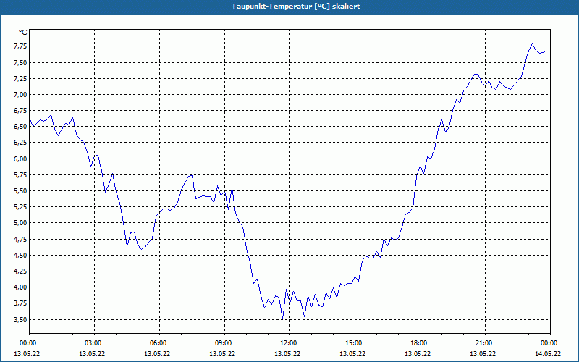Screen dimensions: 579x362
Task: Pick the 4,00 y-axis label
Action: click(x=21, y=287)
